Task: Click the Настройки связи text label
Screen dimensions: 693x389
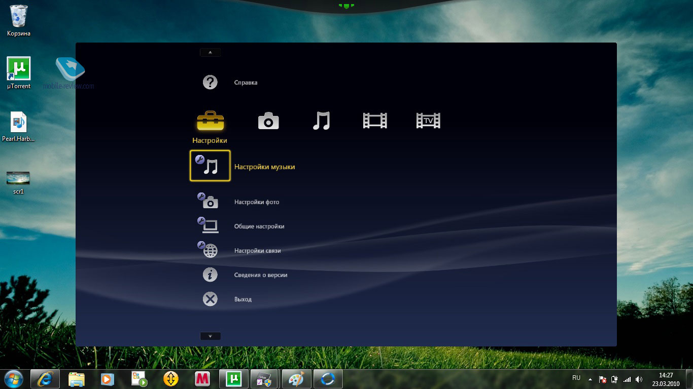Action: pos(257,251)
